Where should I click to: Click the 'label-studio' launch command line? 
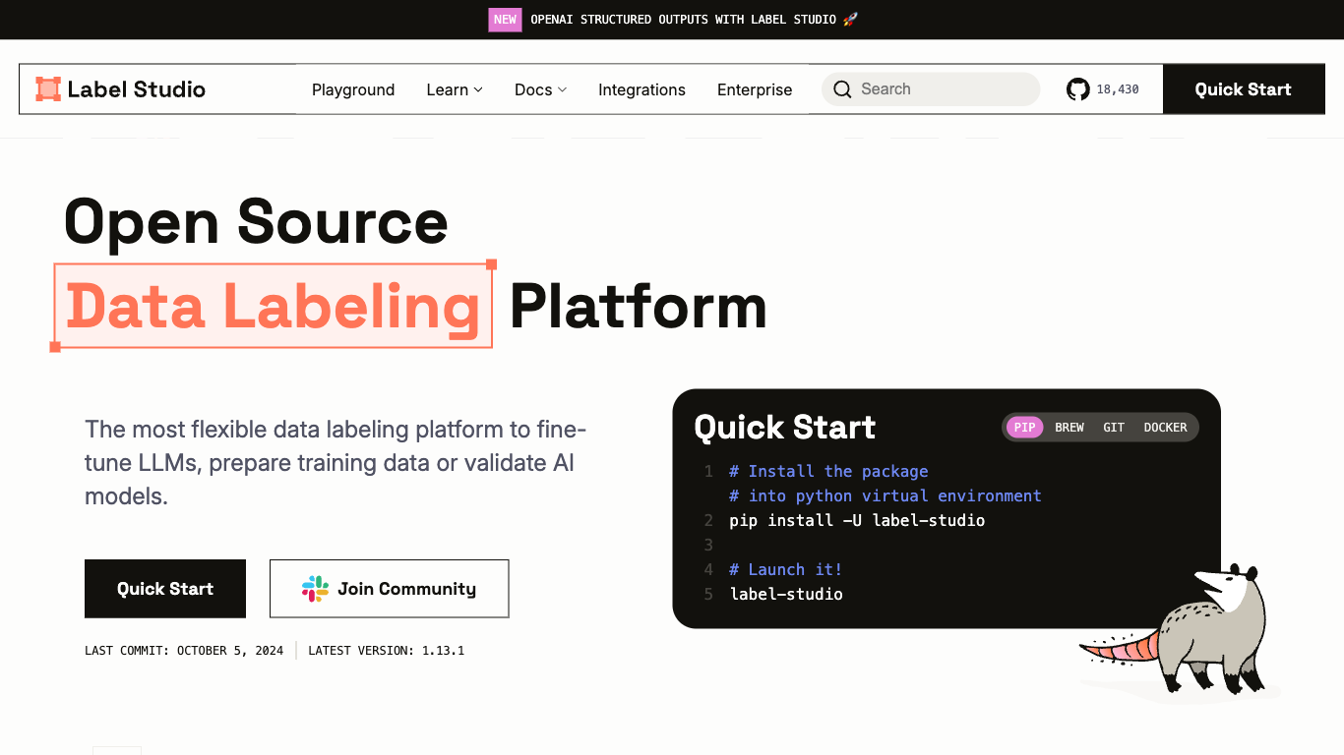click(x=786, y=594)
